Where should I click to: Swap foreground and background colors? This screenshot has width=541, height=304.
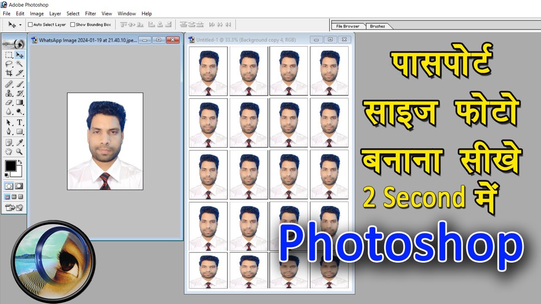pos(20,162)
